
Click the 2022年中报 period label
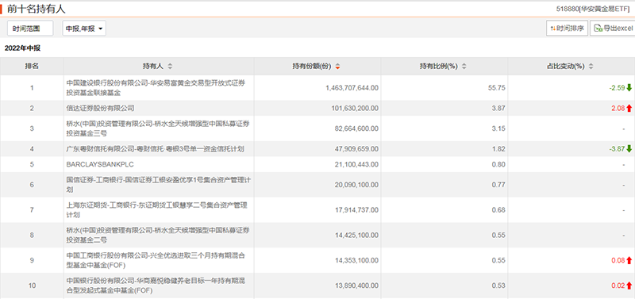click(x=23, y=48)
